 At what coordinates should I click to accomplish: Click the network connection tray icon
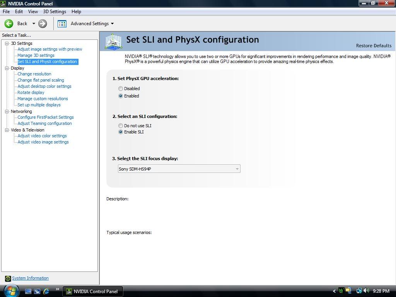click(x=359, y=291)
